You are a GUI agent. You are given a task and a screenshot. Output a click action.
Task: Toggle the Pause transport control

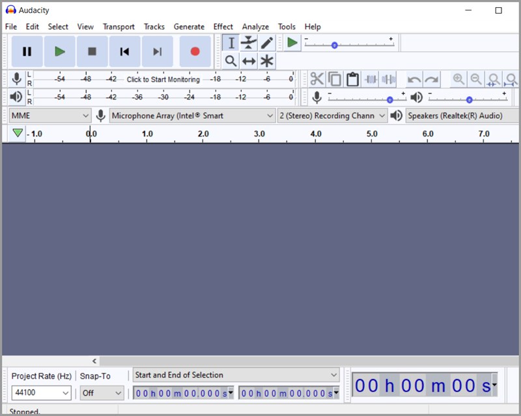tap(27, 51)
